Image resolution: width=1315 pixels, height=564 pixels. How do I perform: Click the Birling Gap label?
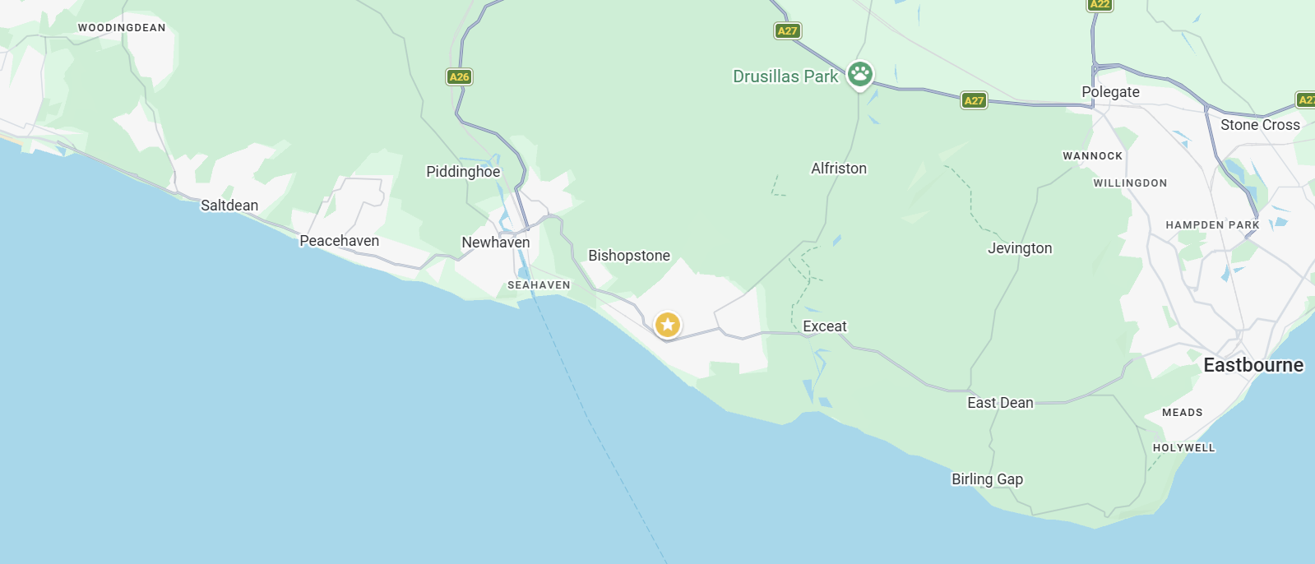pyautogui.click(x=988, y=479)
